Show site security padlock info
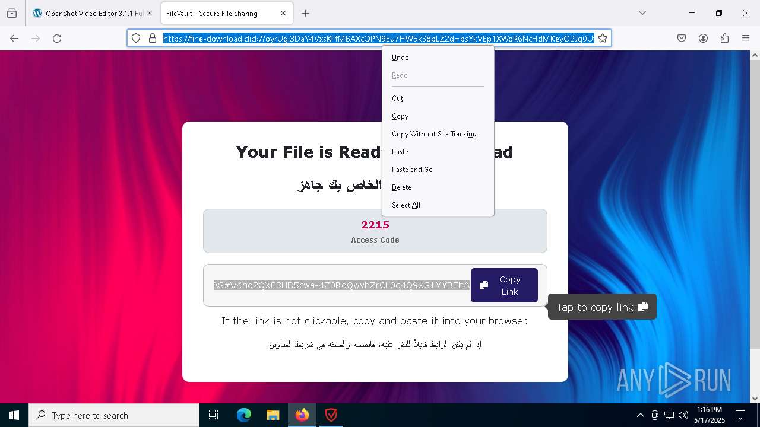760x427 pixels. pyautogui.click(x=152, y=38)
